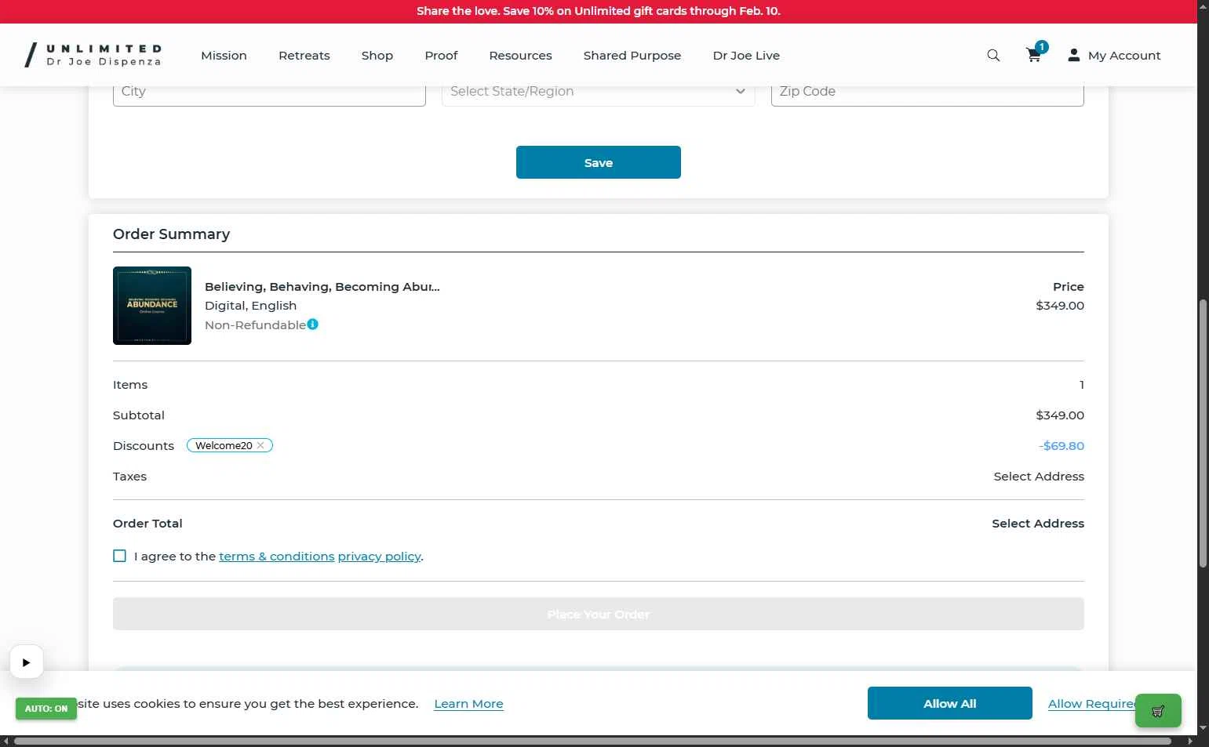Open the privacy policy link
The image size is (1209, 747).
[x=379, y=557]
